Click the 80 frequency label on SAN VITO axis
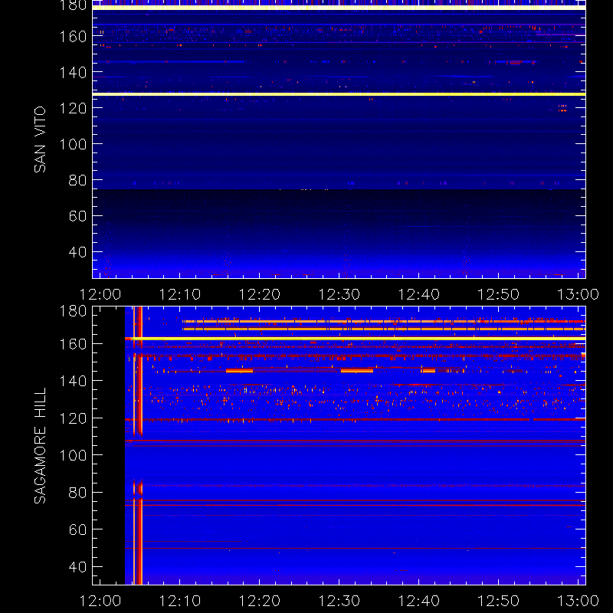613x613 pixels. [x=78, y=180]
